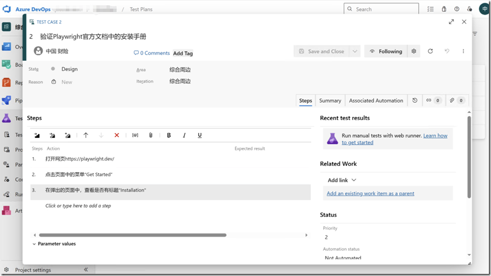The width and height of the screenshot is (491, 276).
Task: Open 0 Comments link
Action: [151, 53]
